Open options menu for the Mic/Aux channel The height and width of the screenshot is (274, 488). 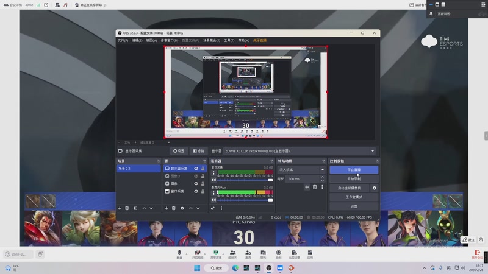tap(213, 193)
